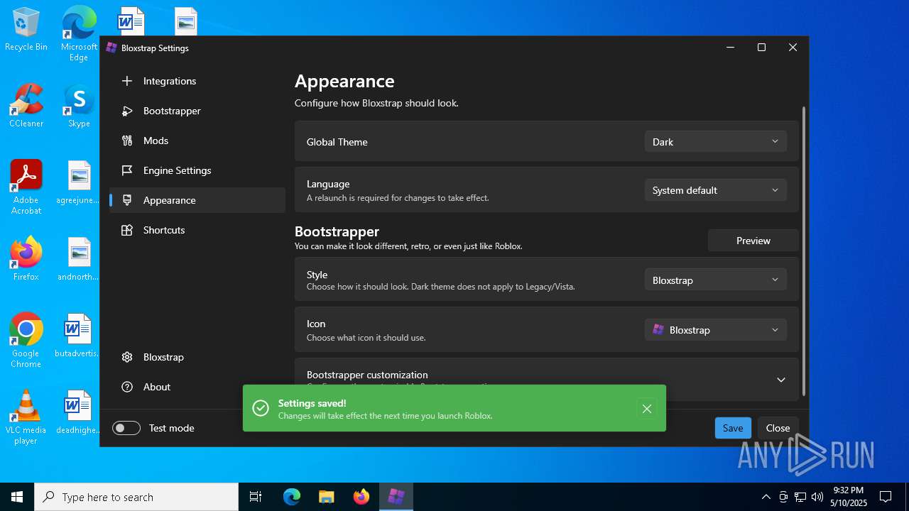
Task: Click the Preview button
Action: tap(753, 241)
